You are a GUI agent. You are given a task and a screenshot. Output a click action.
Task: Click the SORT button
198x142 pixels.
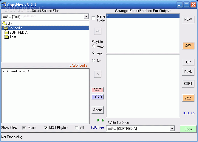[x=188, y=84]
